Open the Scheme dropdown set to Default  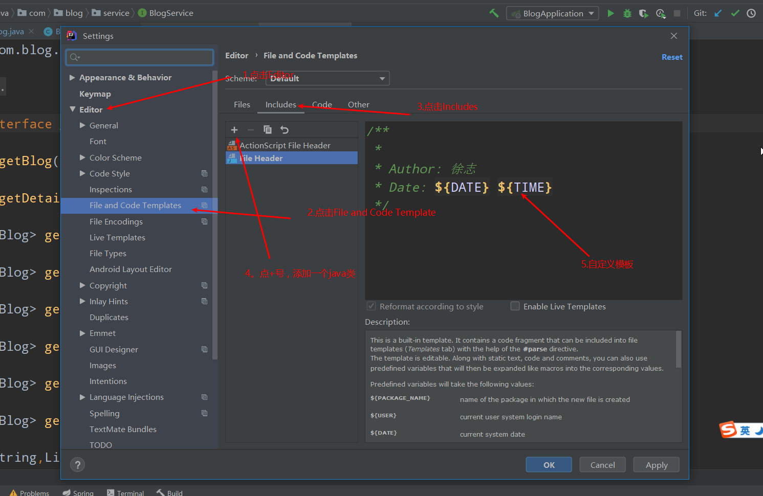pyautogui.click(x=328, y=78)
